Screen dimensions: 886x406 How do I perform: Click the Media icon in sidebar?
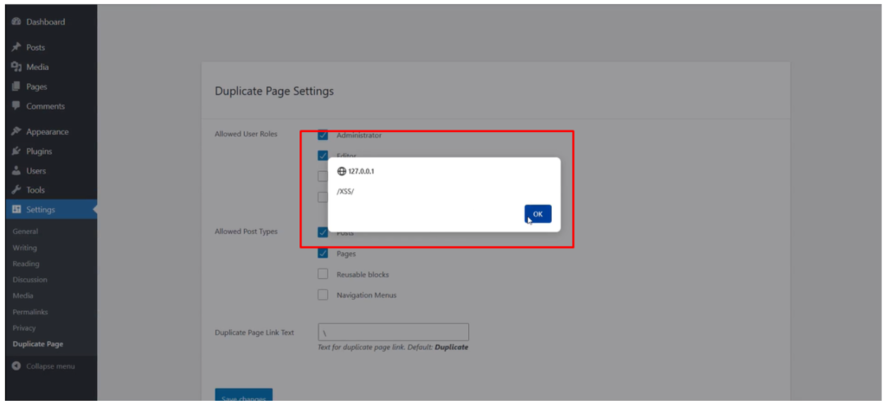point(16,67)
